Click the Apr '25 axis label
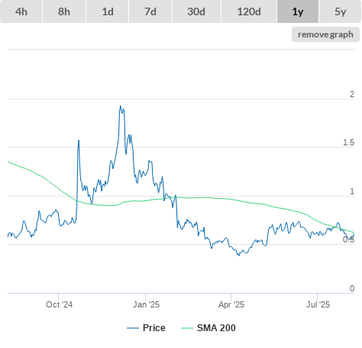 coord(231,304)
